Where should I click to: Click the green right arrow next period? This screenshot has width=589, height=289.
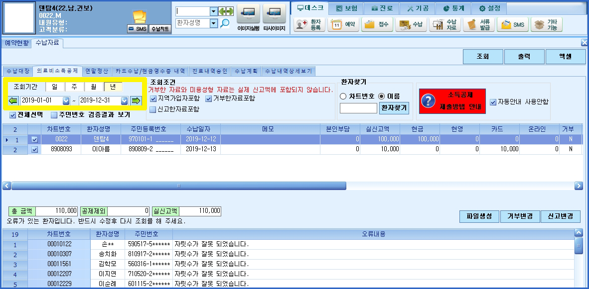click(x=136, y=100)
